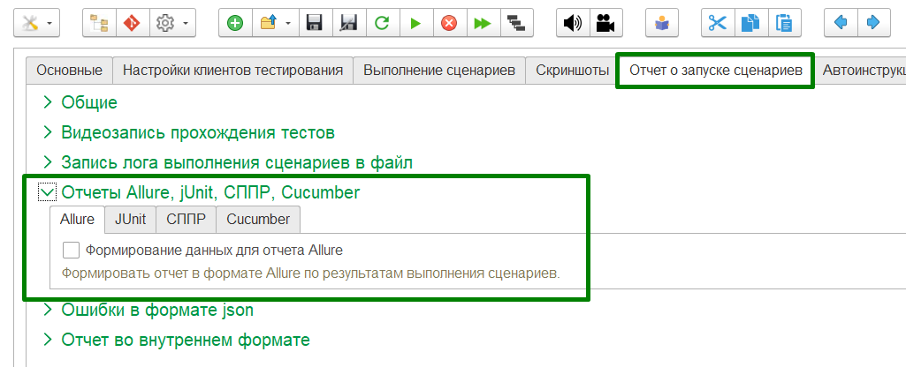Click the copy documents icon
The height and width of the screenshot is (367, 906).
coord(751,23)
